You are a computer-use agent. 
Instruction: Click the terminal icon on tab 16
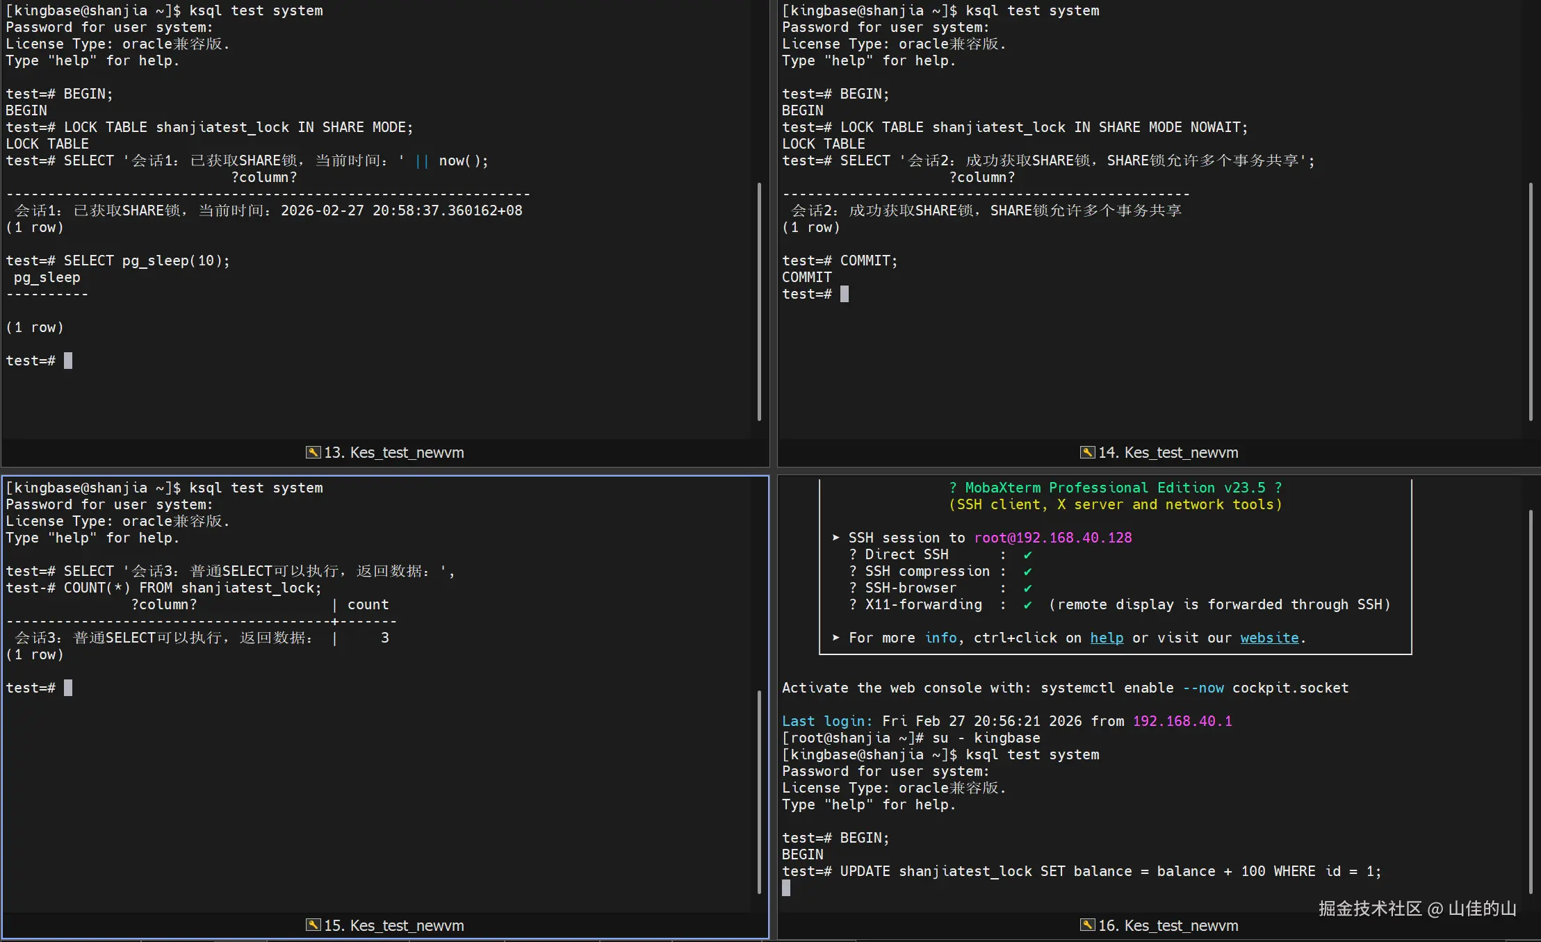pos(1087,925)
